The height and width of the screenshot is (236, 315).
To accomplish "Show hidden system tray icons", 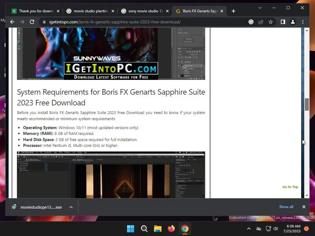I will click(249, 229).
